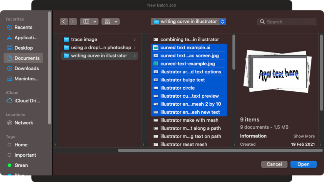Open Recents in the sidebar

[23, 27]
